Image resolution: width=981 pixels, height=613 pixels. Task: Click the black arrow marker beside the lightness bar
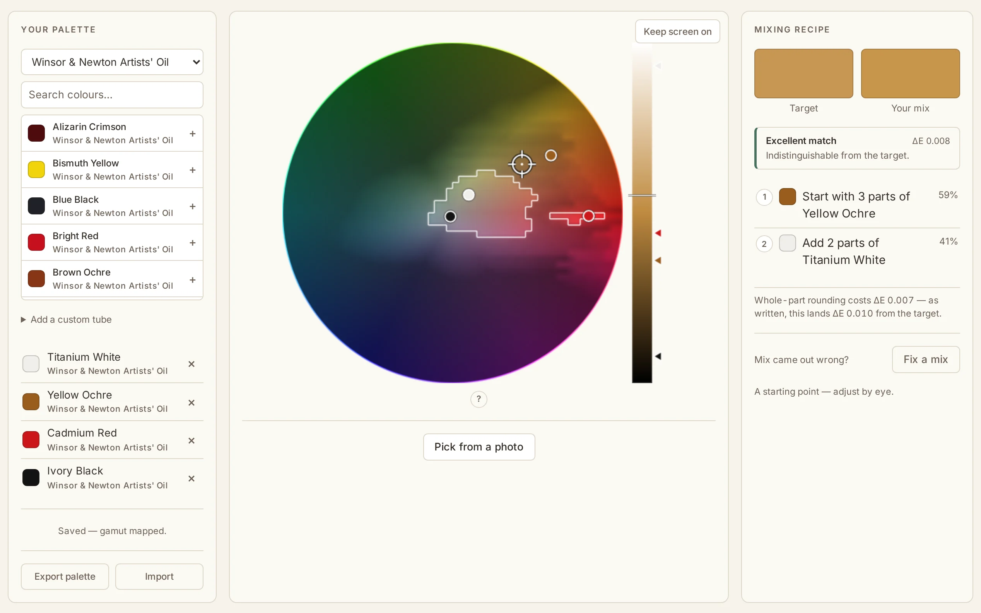pos(658,356)
